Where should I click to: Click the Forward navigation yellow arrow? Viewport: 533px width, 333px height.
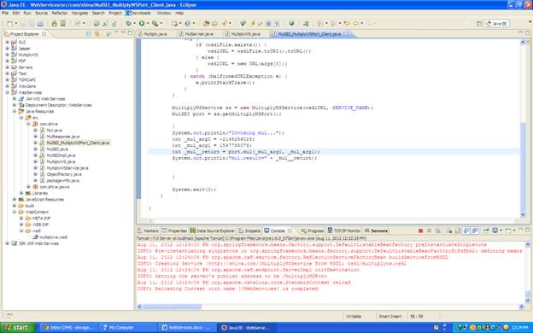369,23
